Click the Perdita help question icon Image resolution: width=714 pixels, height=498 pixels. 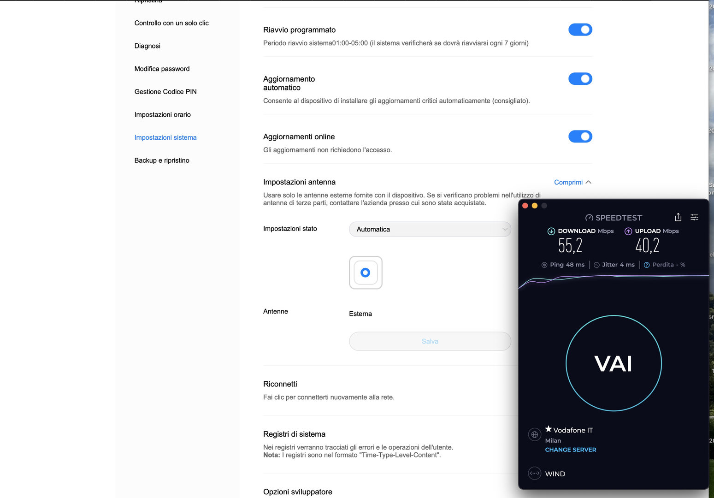click(647, 265)
